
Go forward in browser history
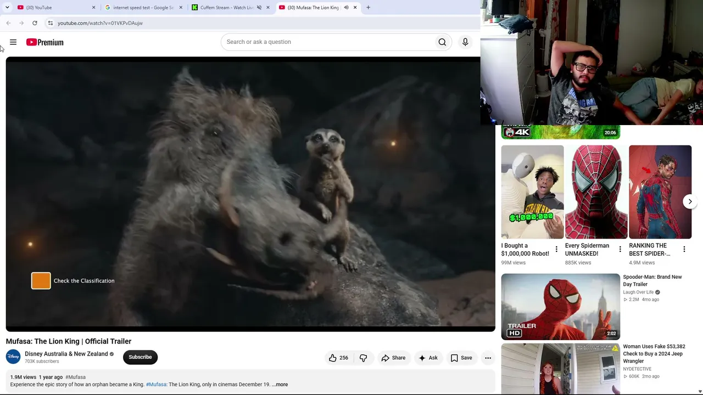point(21,23)
